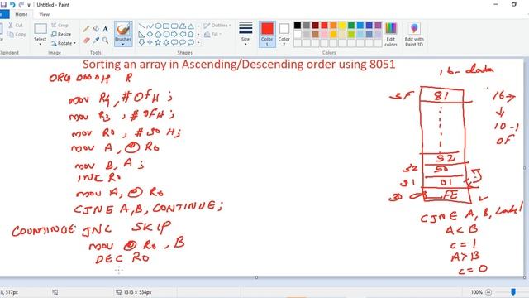Open the Edit colors dialog
The image size is (529, 298).
(x=391, y=35)
